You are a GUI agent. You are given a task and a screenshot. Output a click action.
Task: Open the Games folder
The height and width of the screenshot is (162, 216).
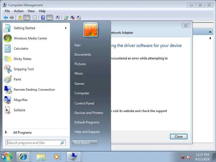(x=79, y=84)
